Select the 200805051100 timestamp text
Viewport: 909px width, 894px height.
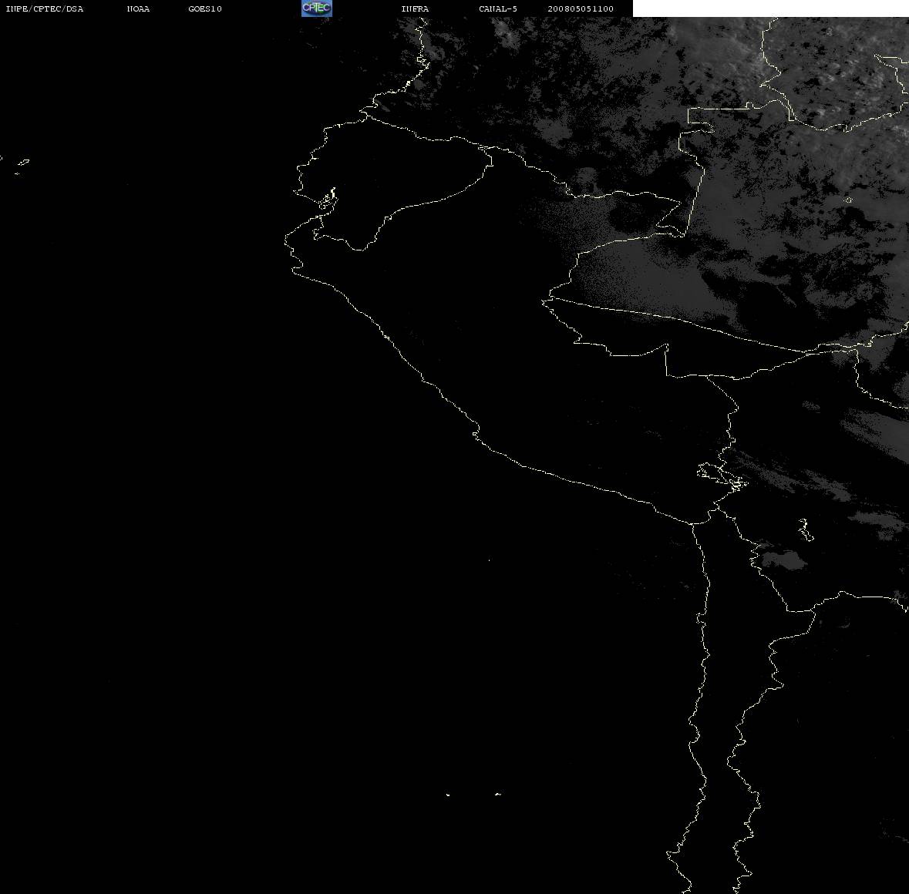[581, 8]
